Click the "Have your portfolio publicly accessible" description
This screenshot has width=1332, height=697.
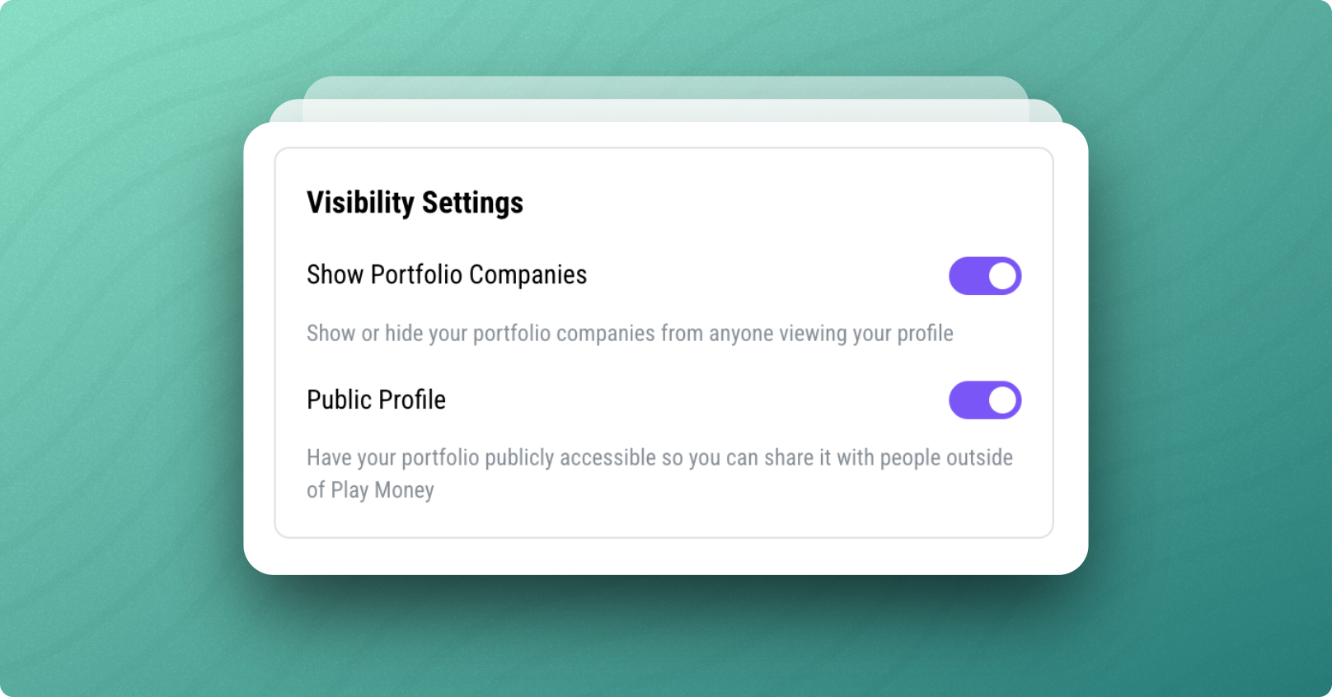659,458
